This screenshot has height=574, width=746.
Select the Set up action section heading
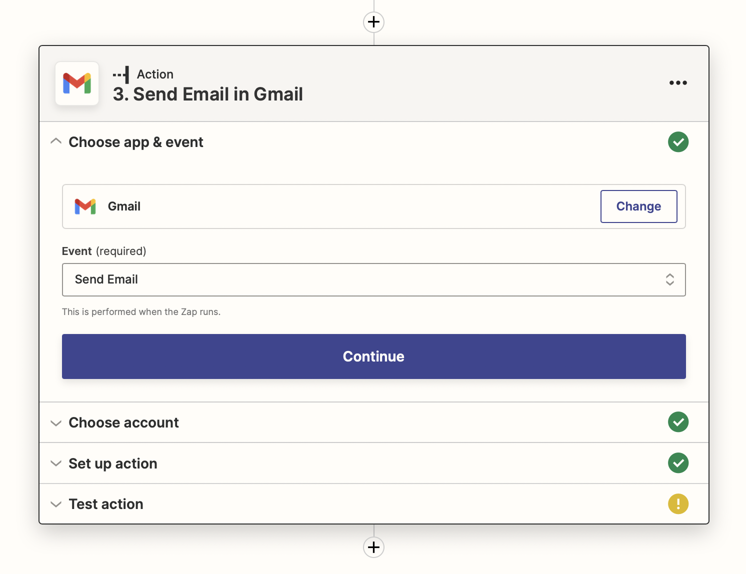113,463
